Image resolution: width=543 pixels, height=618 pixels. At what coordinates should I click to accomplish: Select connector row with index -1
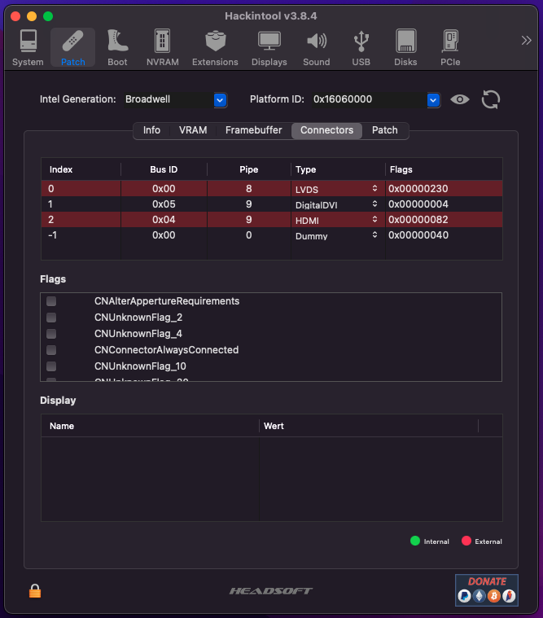tap(272, 234)
